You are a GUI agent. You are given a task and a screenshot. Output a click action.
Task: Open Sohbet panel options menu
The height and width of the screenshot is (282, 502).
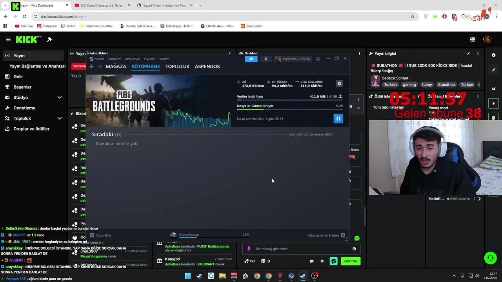tap(359, 54)
